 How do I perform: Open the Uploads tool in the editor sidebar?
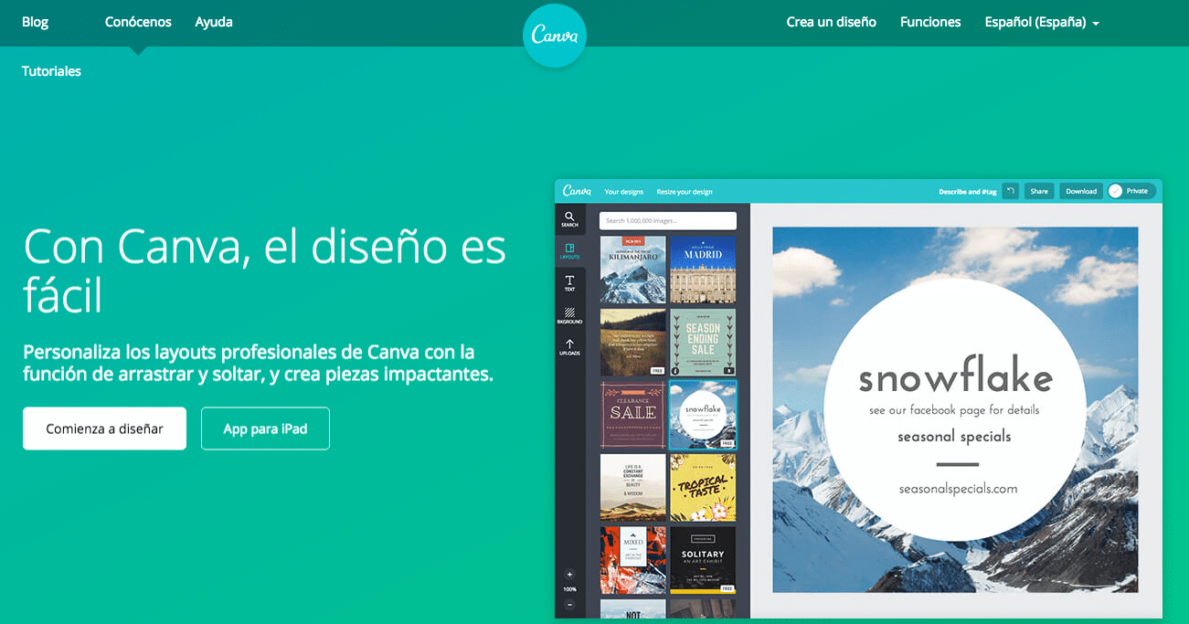(569, 346)
